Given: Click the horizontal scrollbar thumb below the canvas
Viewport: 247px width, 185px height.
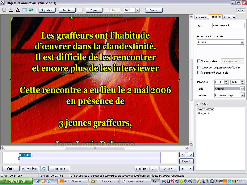Looking at the screenshot, I should (x=95, y=148).
